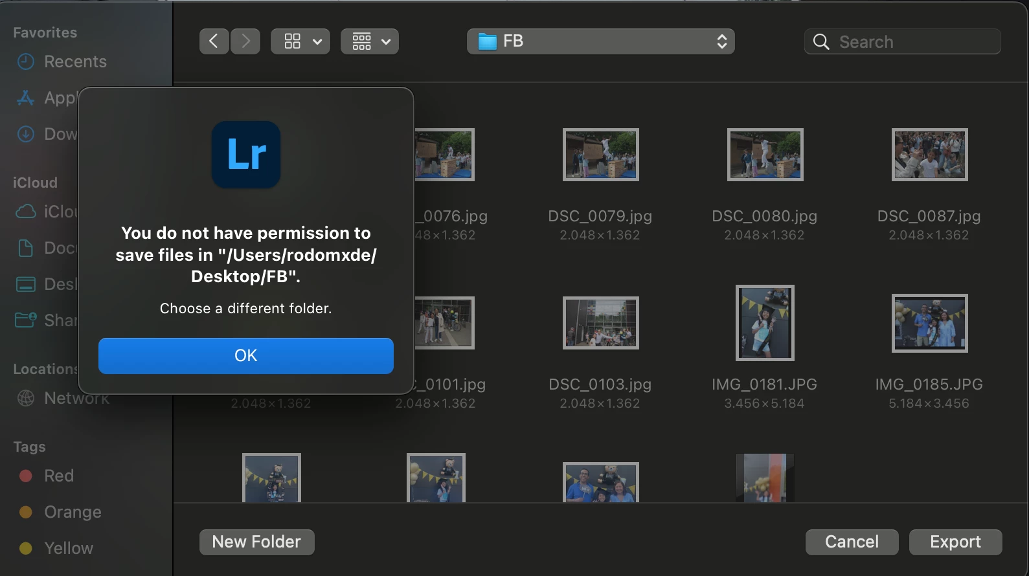Select the IMG_0185.JPG thumbnail
This screenshot has width=1029, height=576.
929,323
